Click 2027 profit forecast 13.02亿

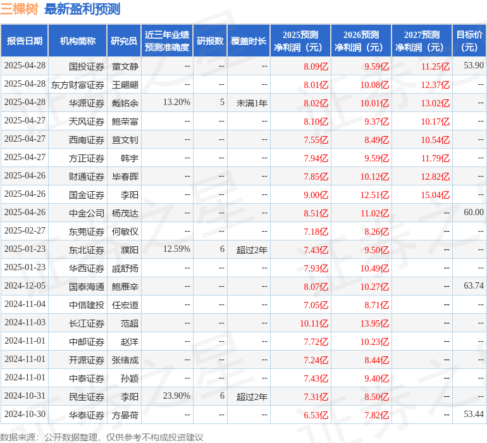(435, 103)
